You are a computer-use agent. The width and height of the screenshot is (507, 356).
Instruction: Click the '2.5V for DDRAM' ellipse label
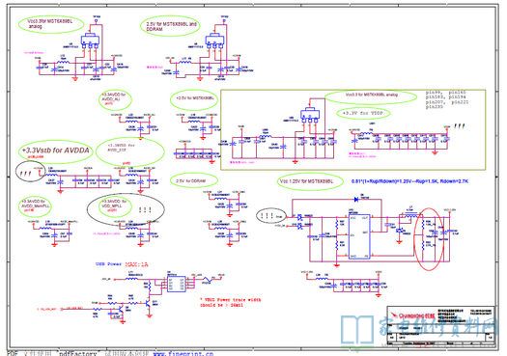pos(193,181)
